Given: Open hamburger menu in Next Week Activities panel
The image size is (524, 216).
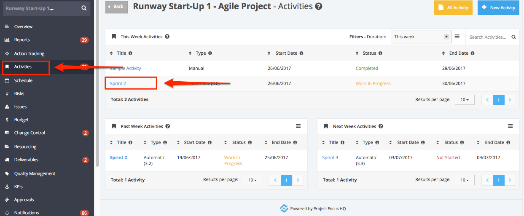Looking at the screenshot, I should tap(511, 126).
